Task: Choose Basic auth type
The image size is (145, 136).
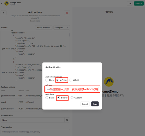Action: click(47, 98)
